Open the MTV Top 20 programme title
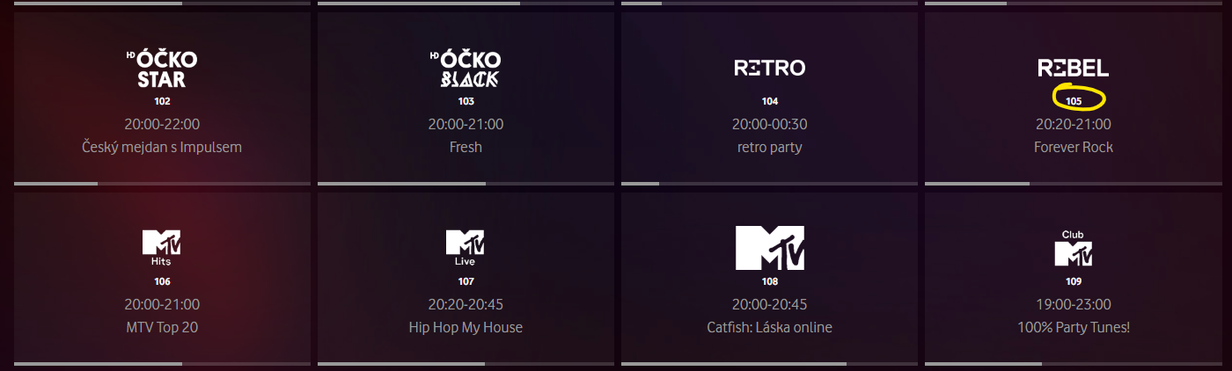Viewport: 1232px width, 371px height. coord(162,327)
